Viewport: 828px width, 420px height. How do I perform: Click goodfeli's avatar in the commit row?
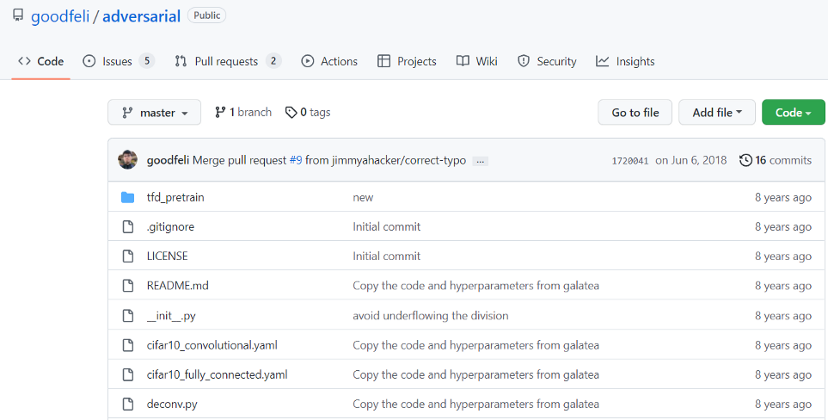[128, 160]
